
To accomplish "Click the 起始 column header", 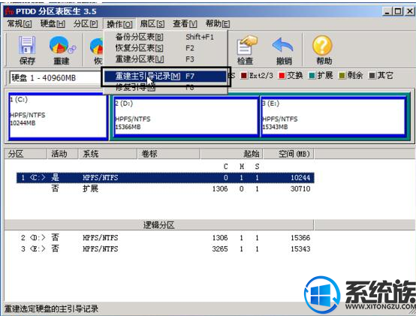I will click(231, 154).
